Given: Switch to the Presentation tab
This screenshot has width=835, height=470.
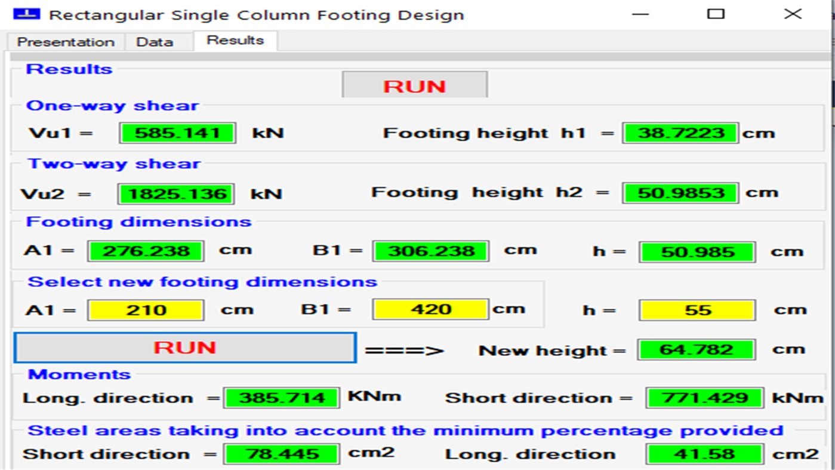Looking at the screenshot, I should (64, 41).
